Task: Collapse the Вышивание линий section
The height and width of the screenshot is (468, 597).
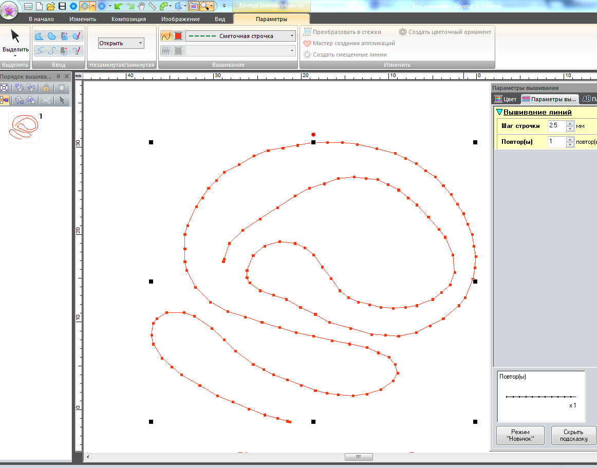Action: pos(499,113)
